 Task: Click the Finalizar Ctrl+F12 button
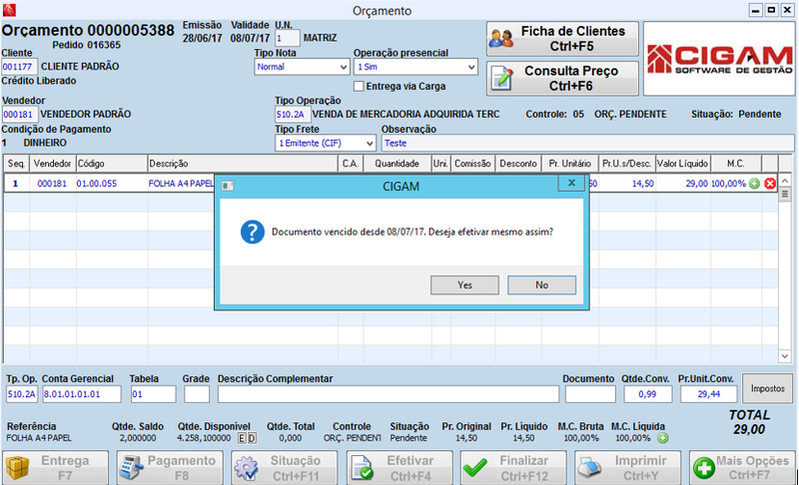[513, 467]
